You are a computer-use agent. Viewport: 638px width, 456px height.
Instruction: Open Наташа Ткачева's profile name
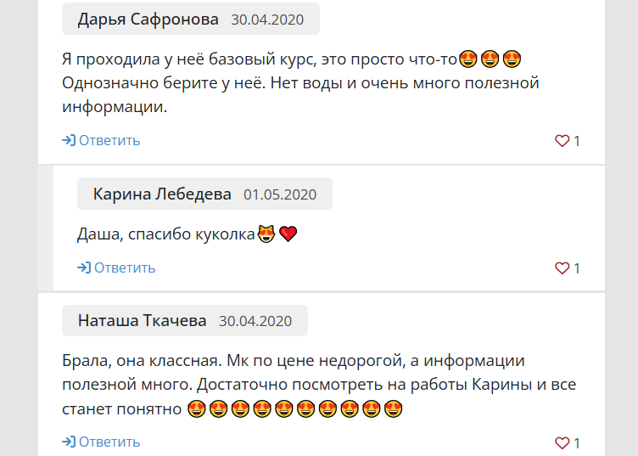[142, 321]
